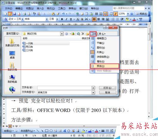
Task: Click the Up One Level folder icon
Action: 73,34
